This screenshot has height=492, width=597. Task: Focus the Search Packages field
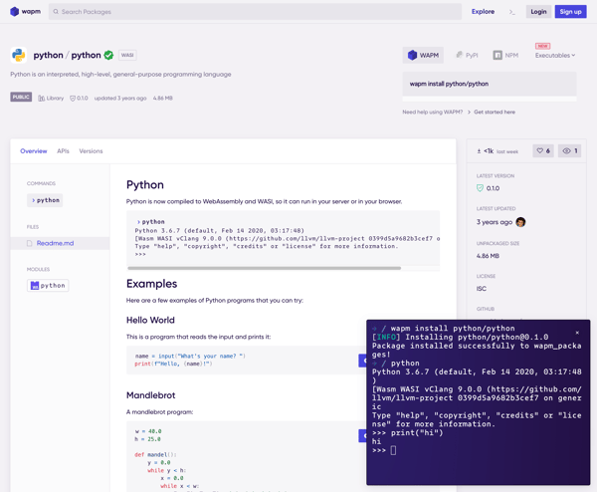point(255,12)
